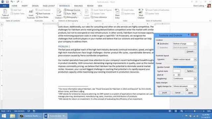Open Table of Contents gallery

(5, 14)
